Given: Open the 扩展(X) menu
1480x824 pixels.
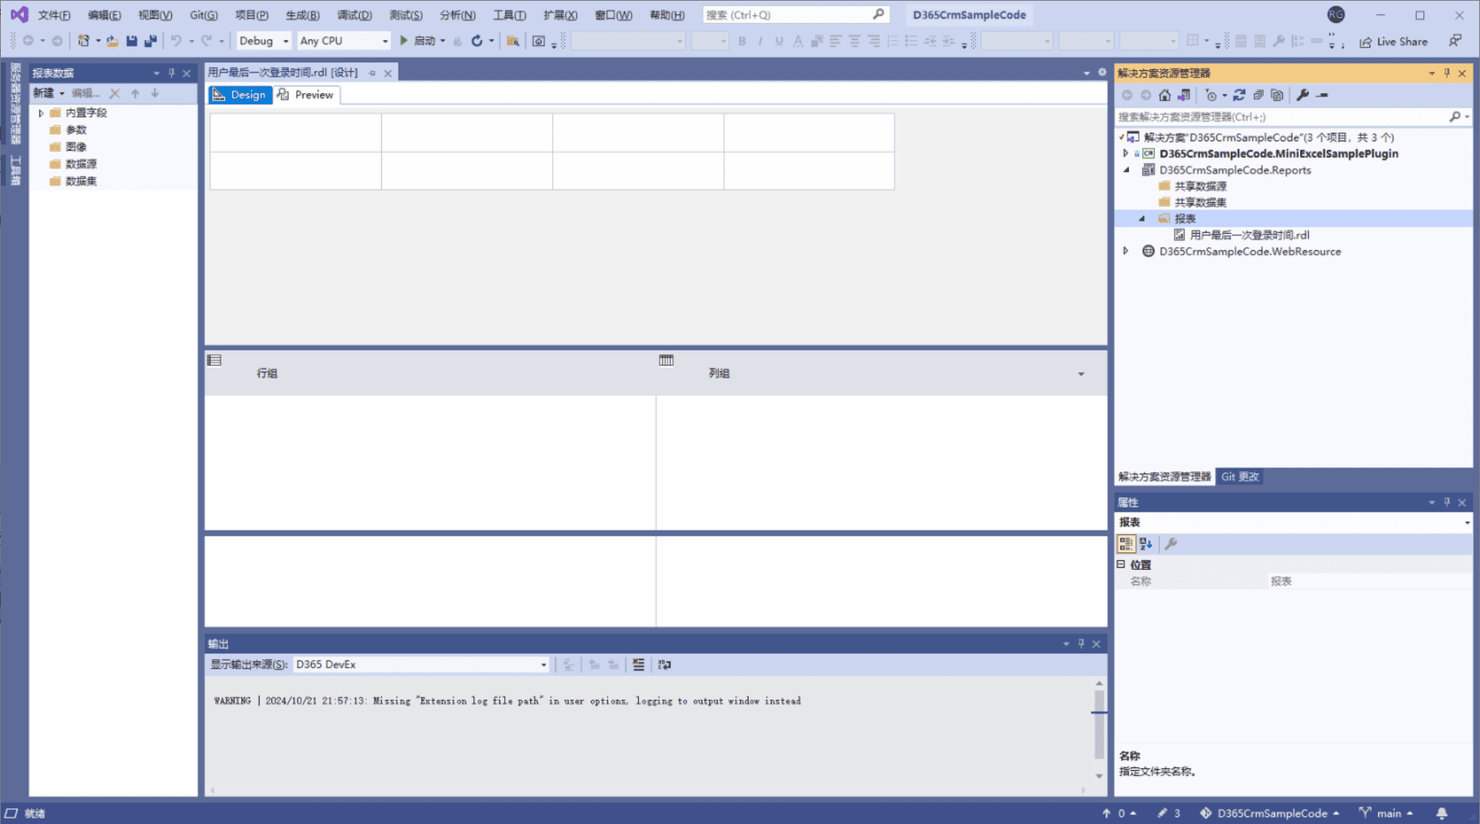Looking at the screenshot, I should coord(560,15).
